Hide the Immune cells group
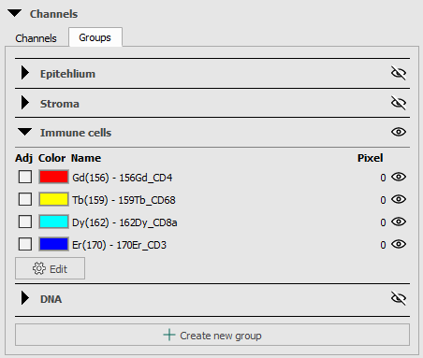 (399, 132)
